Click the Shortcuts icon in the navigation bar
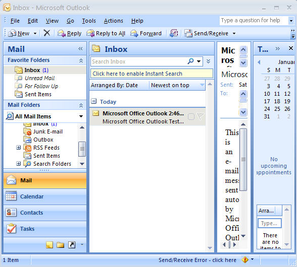Image resolution: width=297 pixels, height=267 pixels. tap(72, 245)
